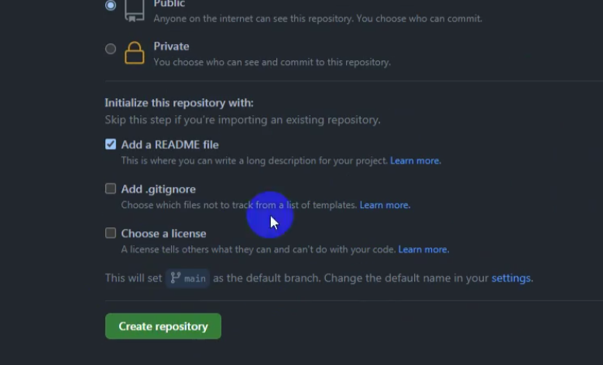The image size is (603, 365).
Task: Tick the Choose a license checkbox
Action: pyautogui.click(x=111, y=233)
